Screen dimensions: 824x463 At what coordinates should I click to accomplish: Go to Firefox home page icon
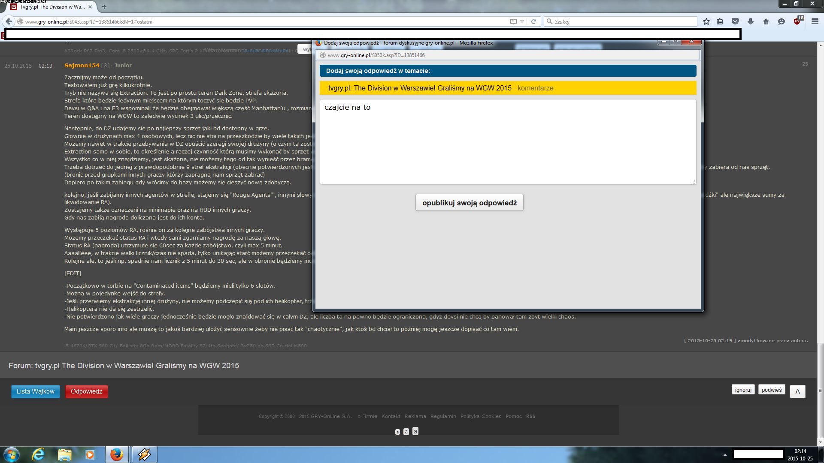(766, 21)
